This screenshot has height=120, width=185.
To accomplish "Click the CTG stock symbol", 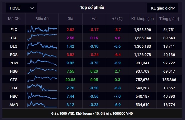I will coord(14,80).
